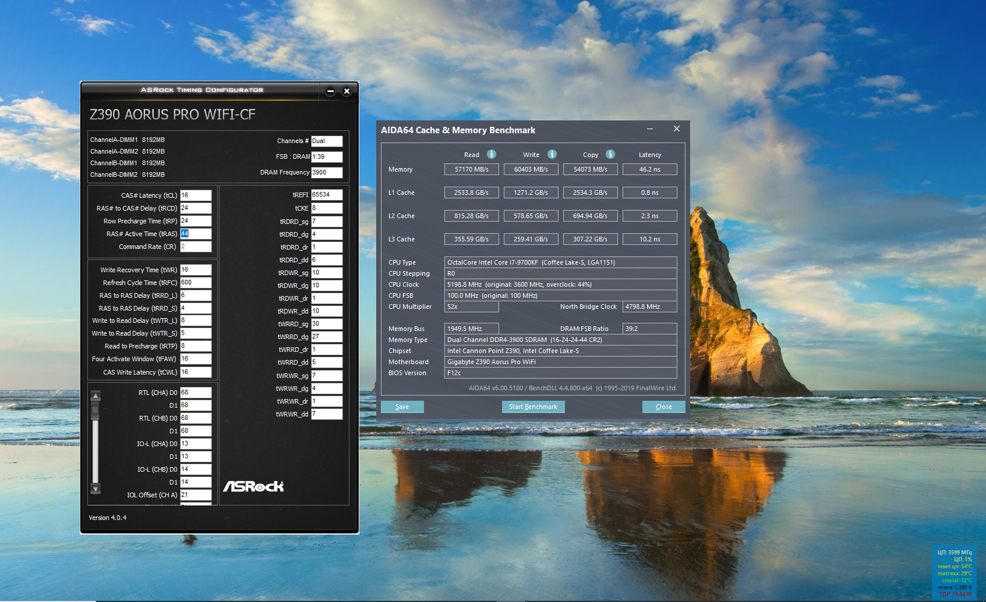Select the tWTR_S input field

pos(196,333)
